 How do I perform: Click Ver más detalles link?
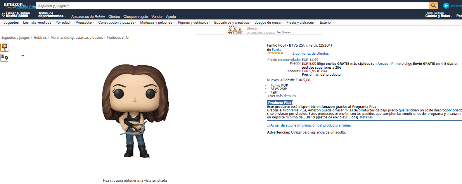[283, 96]
